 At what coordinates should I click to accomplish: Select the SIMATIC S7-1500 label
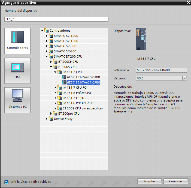click(x=66, y=41)
